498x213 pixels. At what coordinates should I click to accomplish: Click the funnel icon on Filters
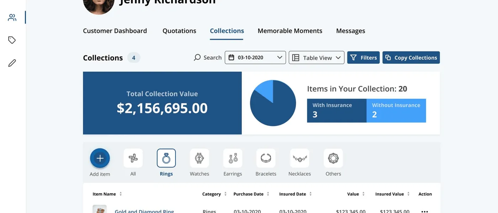353,58
